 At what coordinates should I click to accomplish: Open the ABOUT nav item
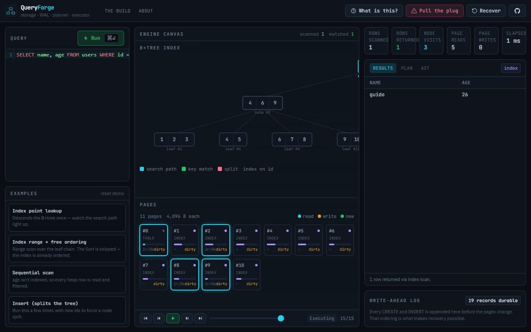coord(146,11)
